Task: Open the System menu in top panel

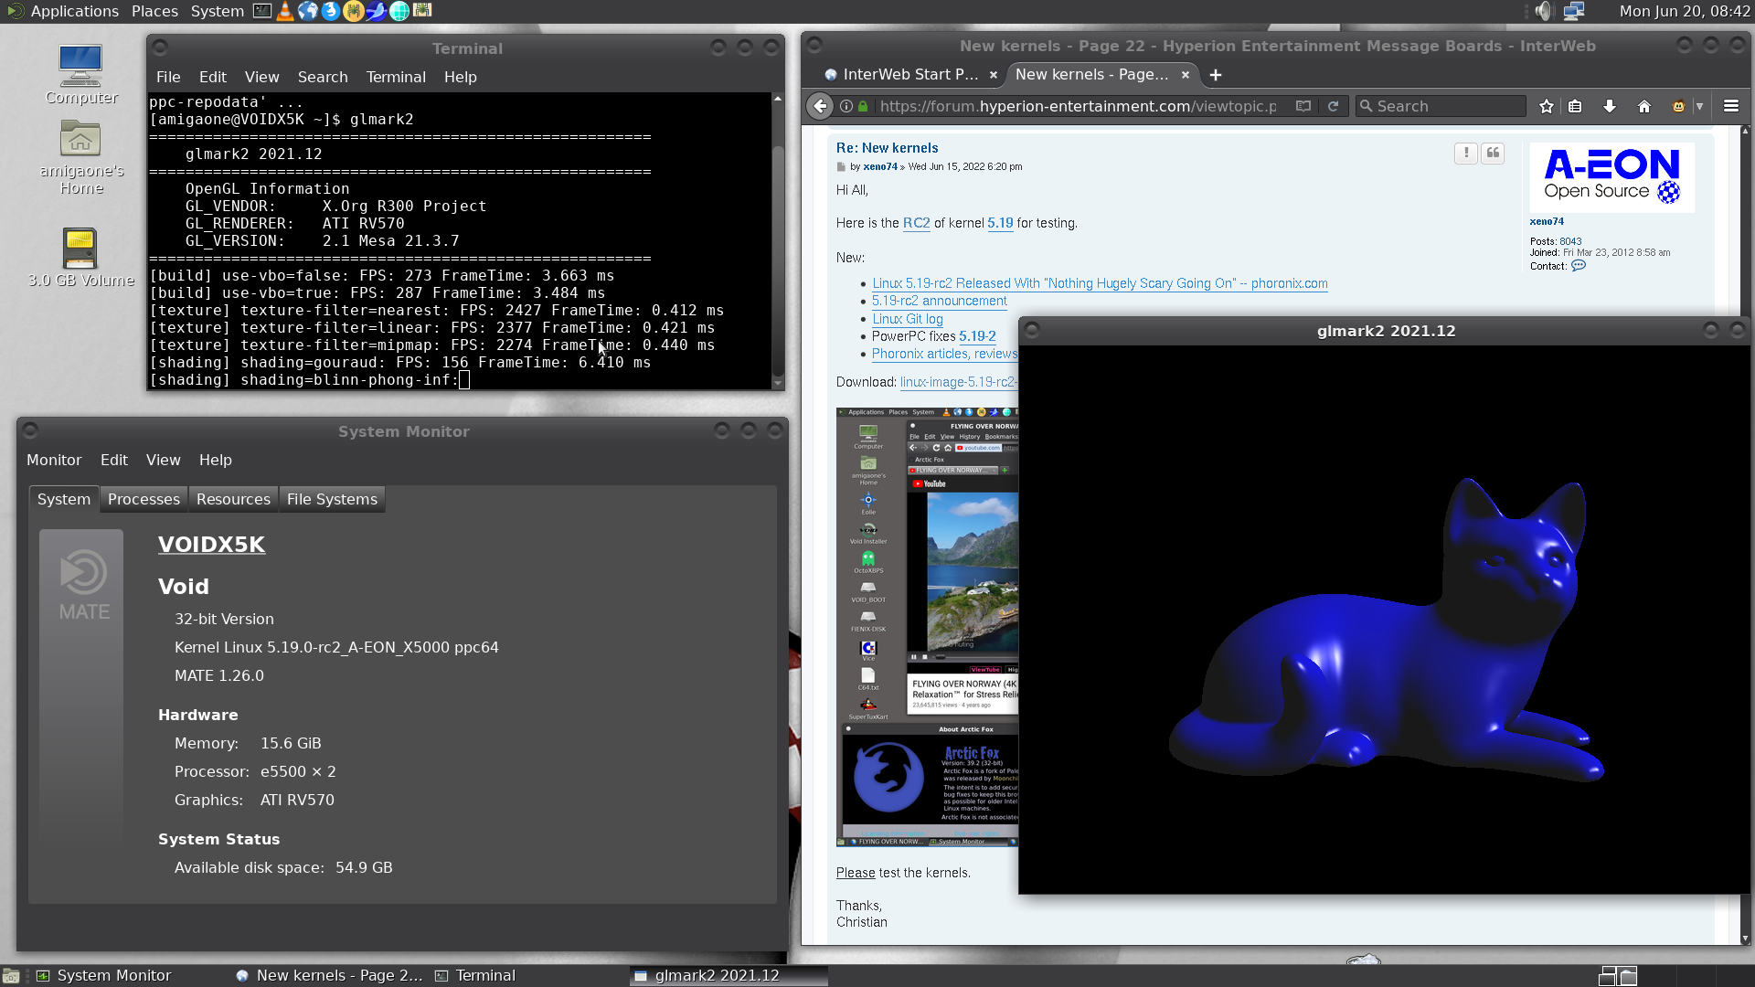Action: 217,11
